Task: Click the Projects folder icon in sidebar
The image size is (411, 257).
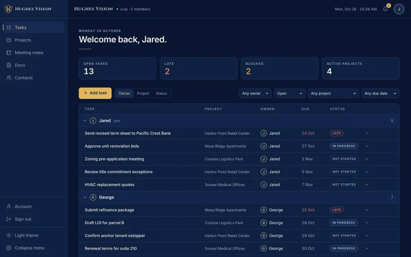Action: tap(9, 40)
